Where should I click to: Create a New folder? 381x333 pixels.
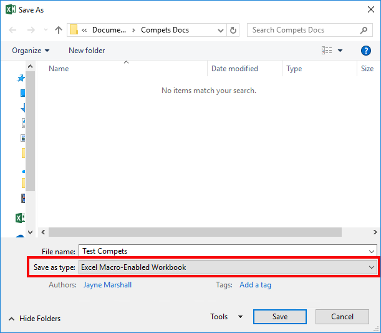click(x=87, y=51)
